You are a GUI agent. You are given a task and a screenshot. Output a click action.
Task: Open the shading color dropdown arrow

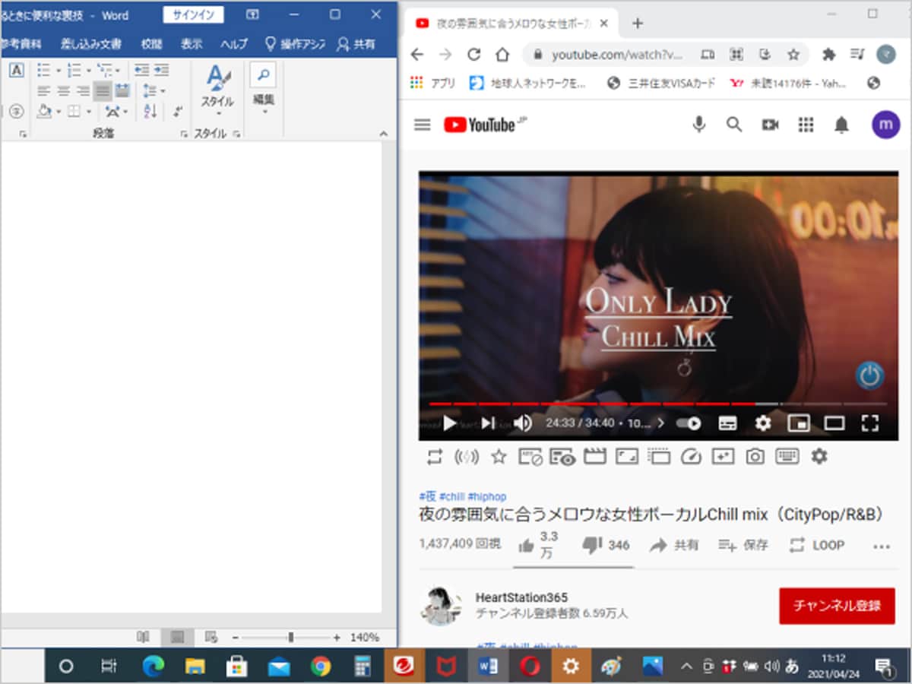pos(57,112)
